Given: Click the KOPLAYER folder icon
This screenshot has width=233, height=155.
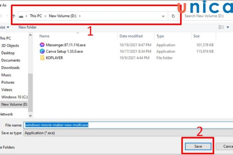Looking at the screenshot, I should [42, 58].
